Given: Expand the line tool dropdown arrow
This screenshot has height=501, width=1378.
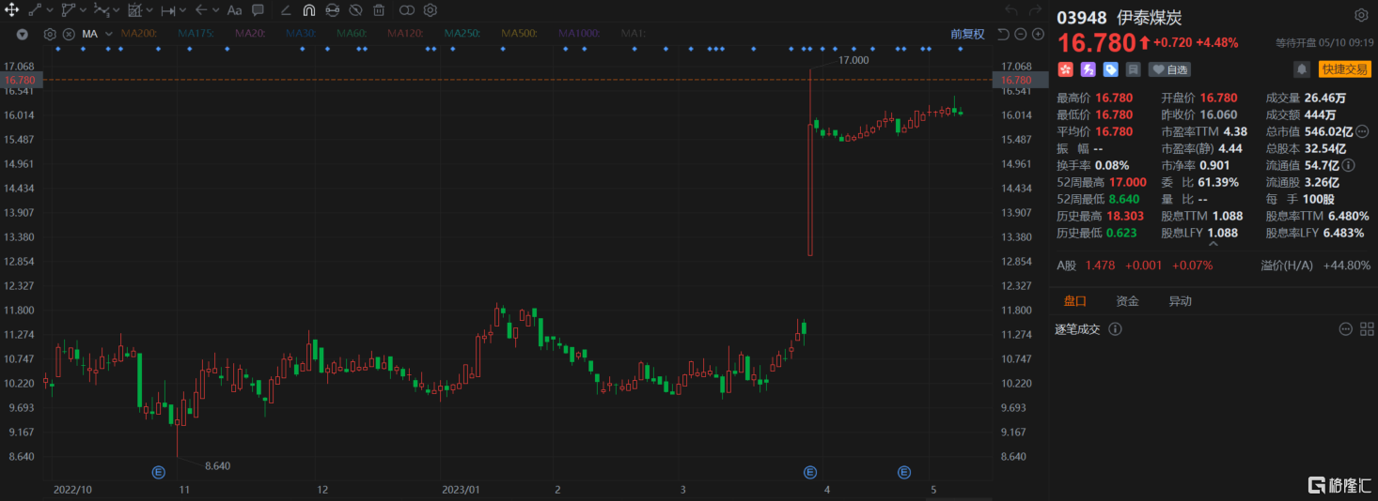Looking at the screenshot, I should 49,10.
